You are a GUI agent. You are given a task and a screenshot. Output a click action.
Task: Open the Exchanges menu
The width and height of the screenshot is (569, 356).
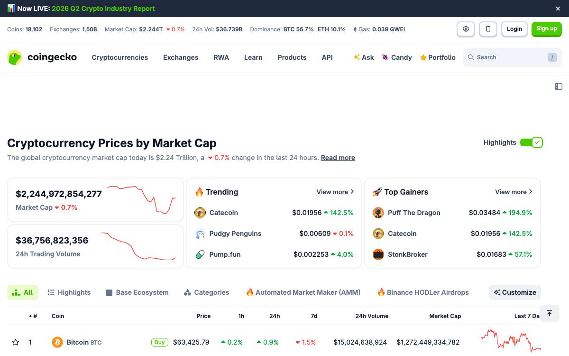click(181, 57)
